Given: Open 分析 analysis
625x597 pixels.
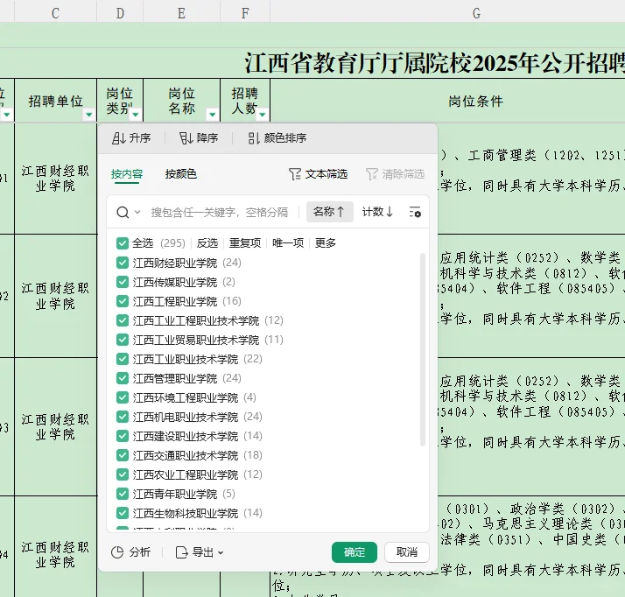Looking at the screenshot, I should (130, 552).
